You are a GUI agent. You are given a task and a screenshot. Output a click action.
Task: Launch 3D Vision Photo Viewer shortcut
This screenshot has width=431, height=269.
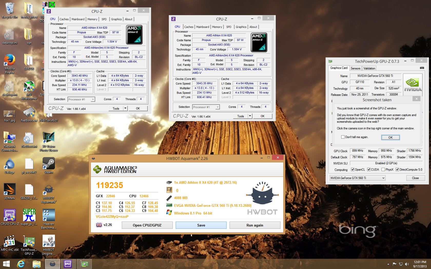point(49,141)
